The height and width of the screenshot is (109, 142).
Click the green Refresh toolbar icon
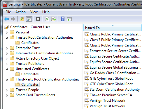(47, 19)
